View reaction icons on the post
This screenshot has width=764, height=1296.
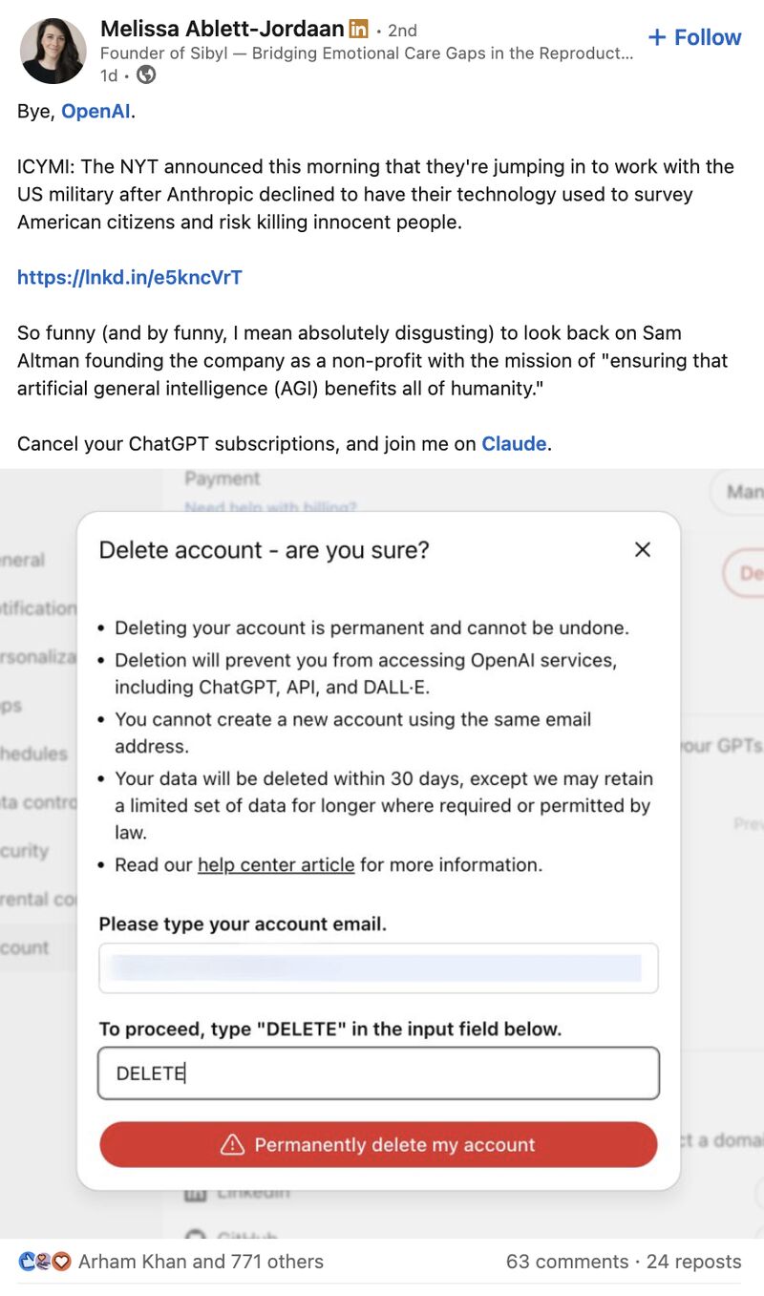[45, 1262]
